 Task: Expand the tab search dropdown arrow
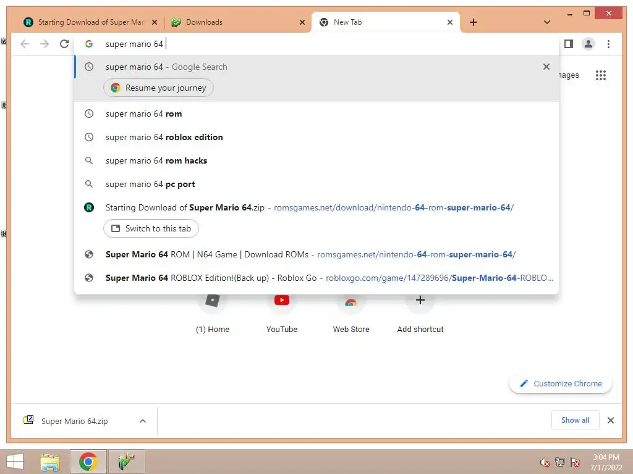(547, 22)
